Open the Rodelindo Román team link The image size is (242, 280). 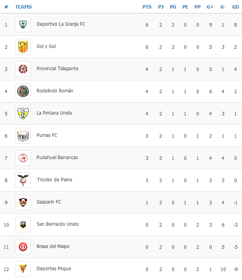pyautogui.click(x=55, y=91)
